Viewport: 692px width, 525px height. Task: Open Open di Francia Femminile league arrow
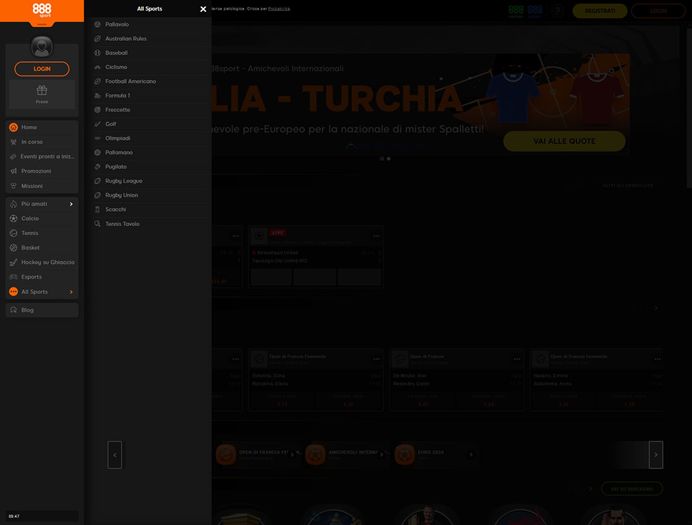292,454
